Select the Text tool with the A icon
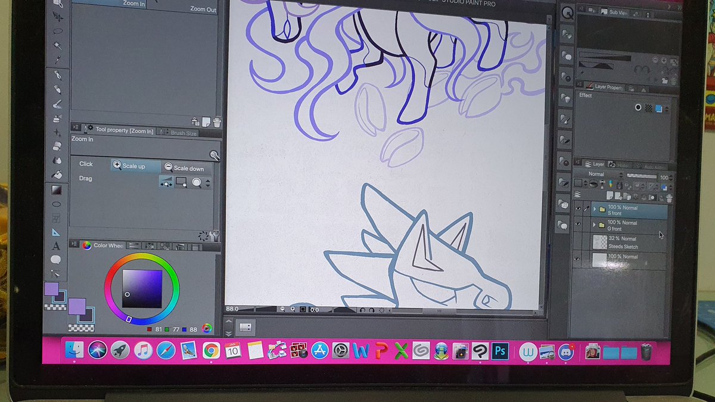This screenshot has height=402, width=715. point(56,246)
